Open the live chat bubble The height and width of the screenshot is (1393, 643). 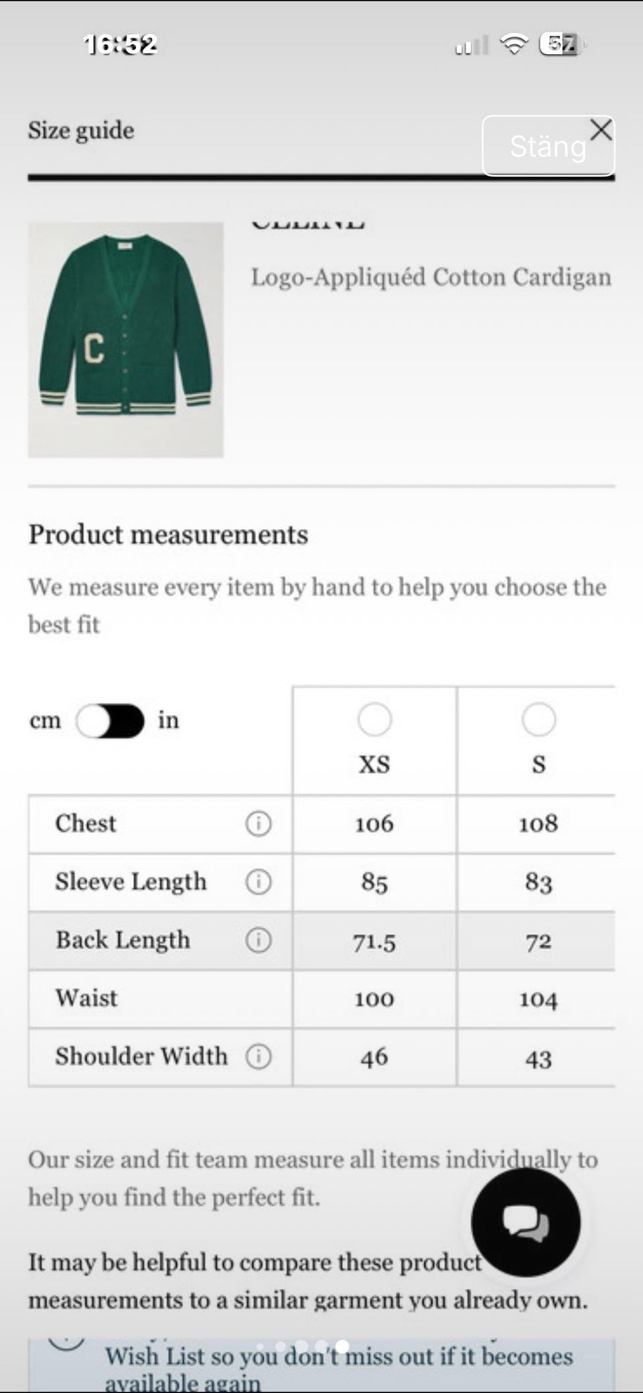click(x=526, y=1222)
